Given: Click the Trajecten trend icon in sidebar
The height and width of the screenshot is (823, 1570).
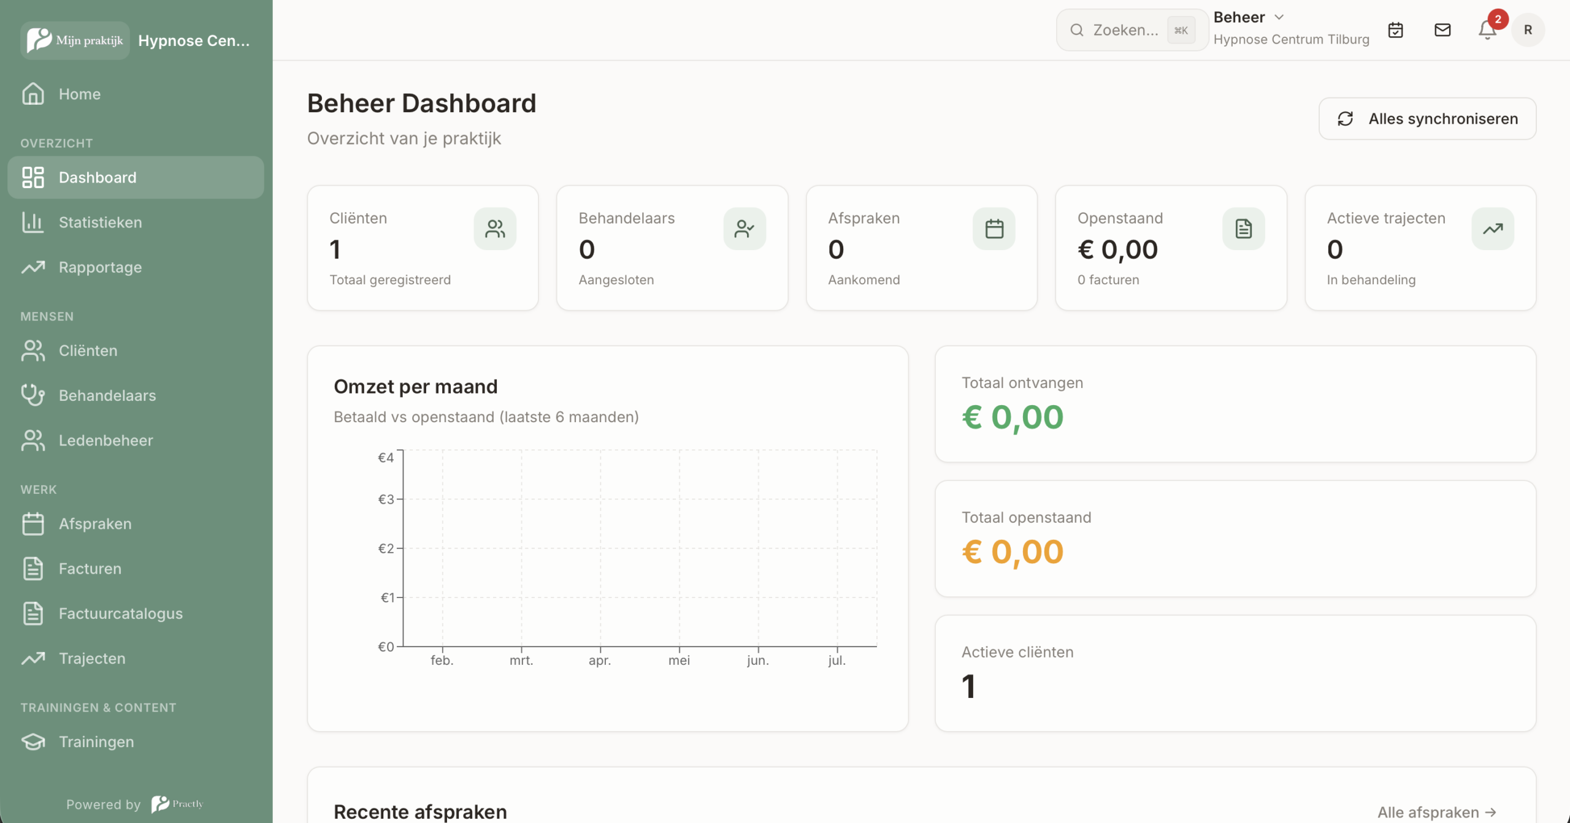Looking at the screenshot, I should (33, 658).
